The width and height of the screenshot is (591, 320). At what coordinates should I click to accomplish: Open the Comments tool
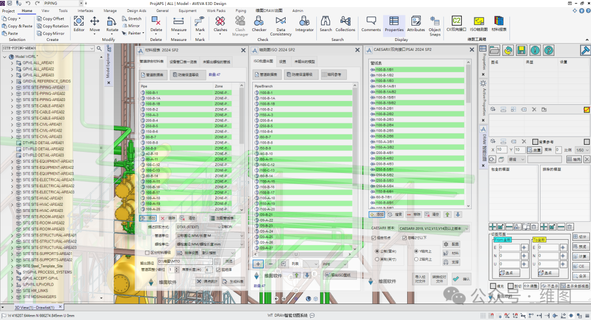pos(371,24)
